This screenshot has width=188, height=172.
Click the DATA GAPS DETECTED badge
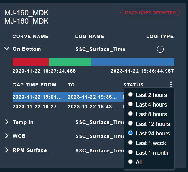tap(150, 12)
